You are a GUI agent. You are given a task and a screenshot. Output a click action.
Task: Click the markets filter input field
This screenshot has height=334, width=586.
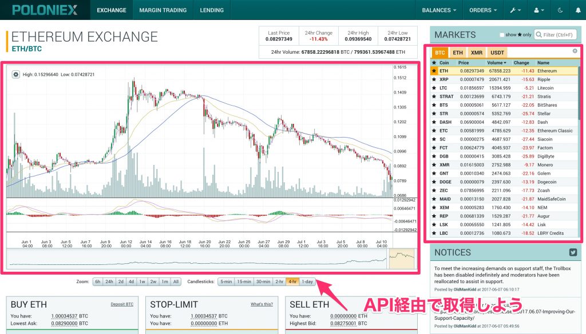click(x=555, y=35)
